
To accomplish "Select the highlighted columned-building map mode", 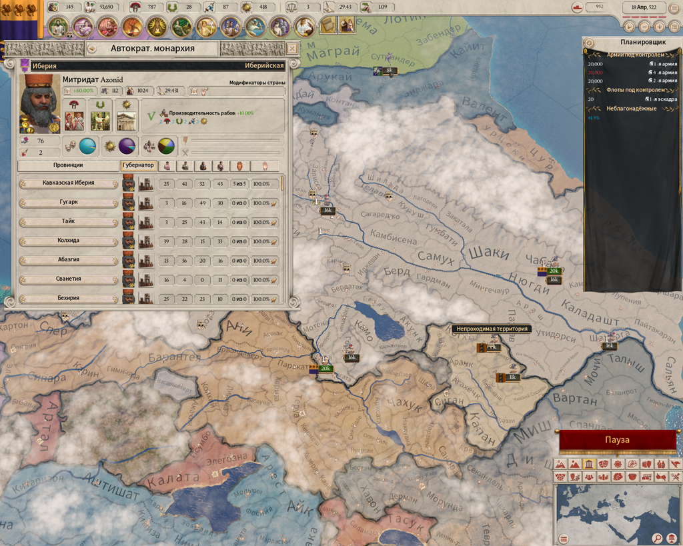I will pos(589,464).
